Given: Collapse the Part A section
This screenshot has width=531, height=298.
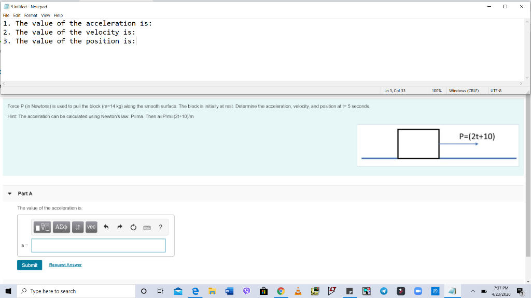Looking at the screenshot, I should (9, 193).
